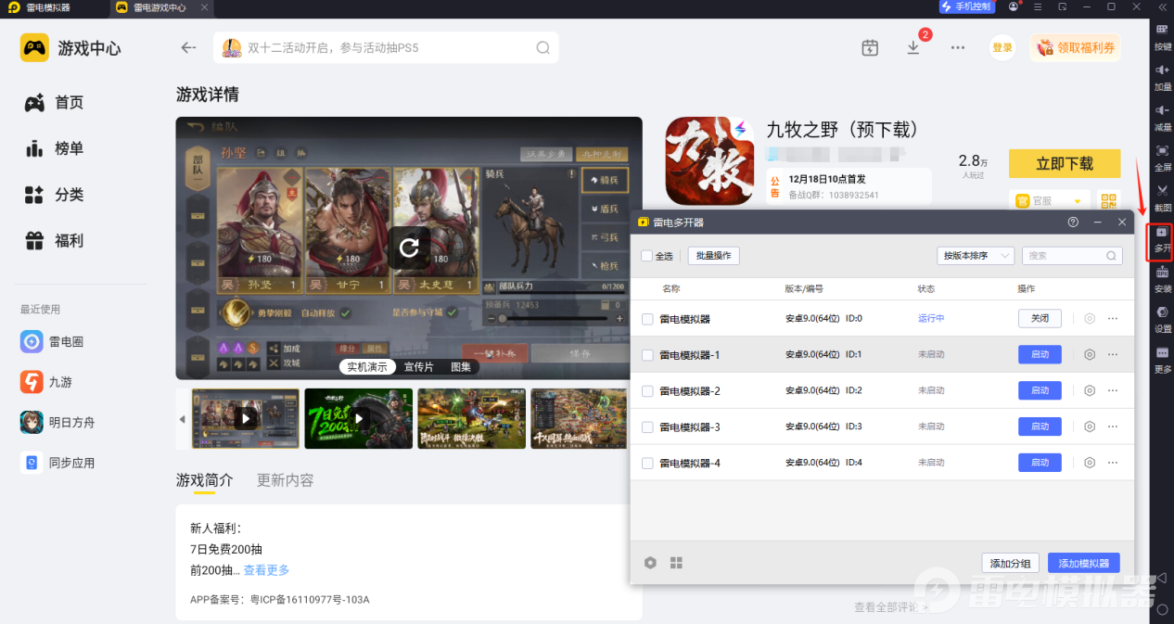Check the box for 雷电模拟器 ID:0

click(x=647, y=319)
